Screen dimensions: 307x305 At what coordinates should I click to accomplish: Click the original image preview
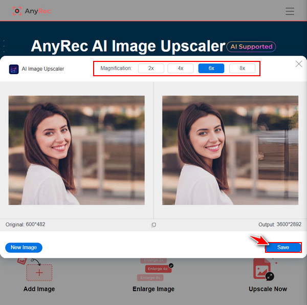[77, 150]
